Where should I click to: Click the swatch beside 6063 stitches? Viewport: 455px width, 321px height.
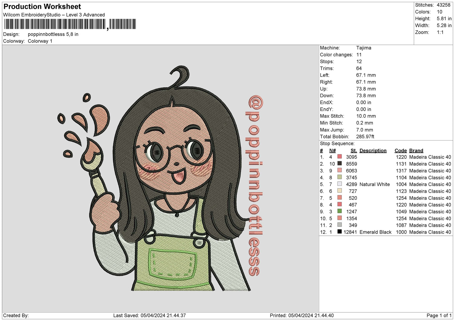(339, 170)
